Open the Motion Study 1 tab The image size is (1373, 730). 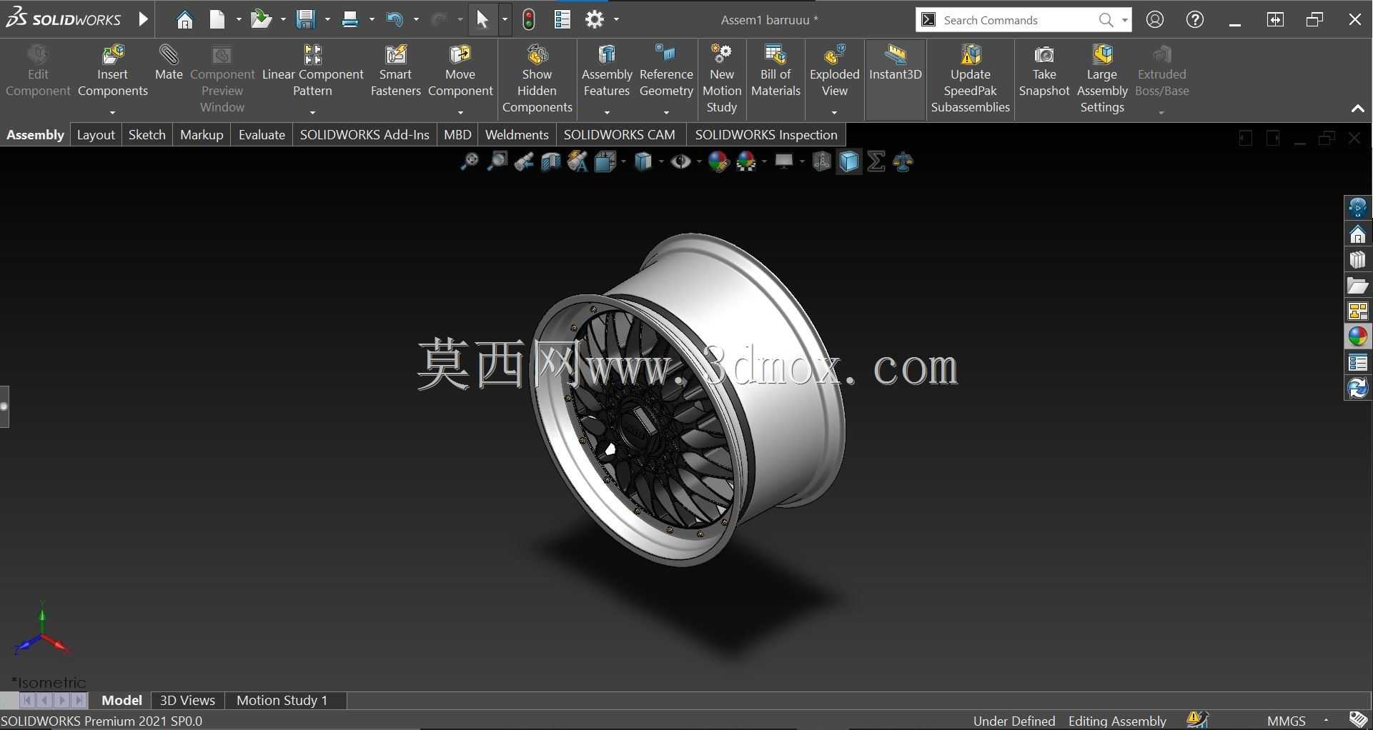click(x=282, y=701)
